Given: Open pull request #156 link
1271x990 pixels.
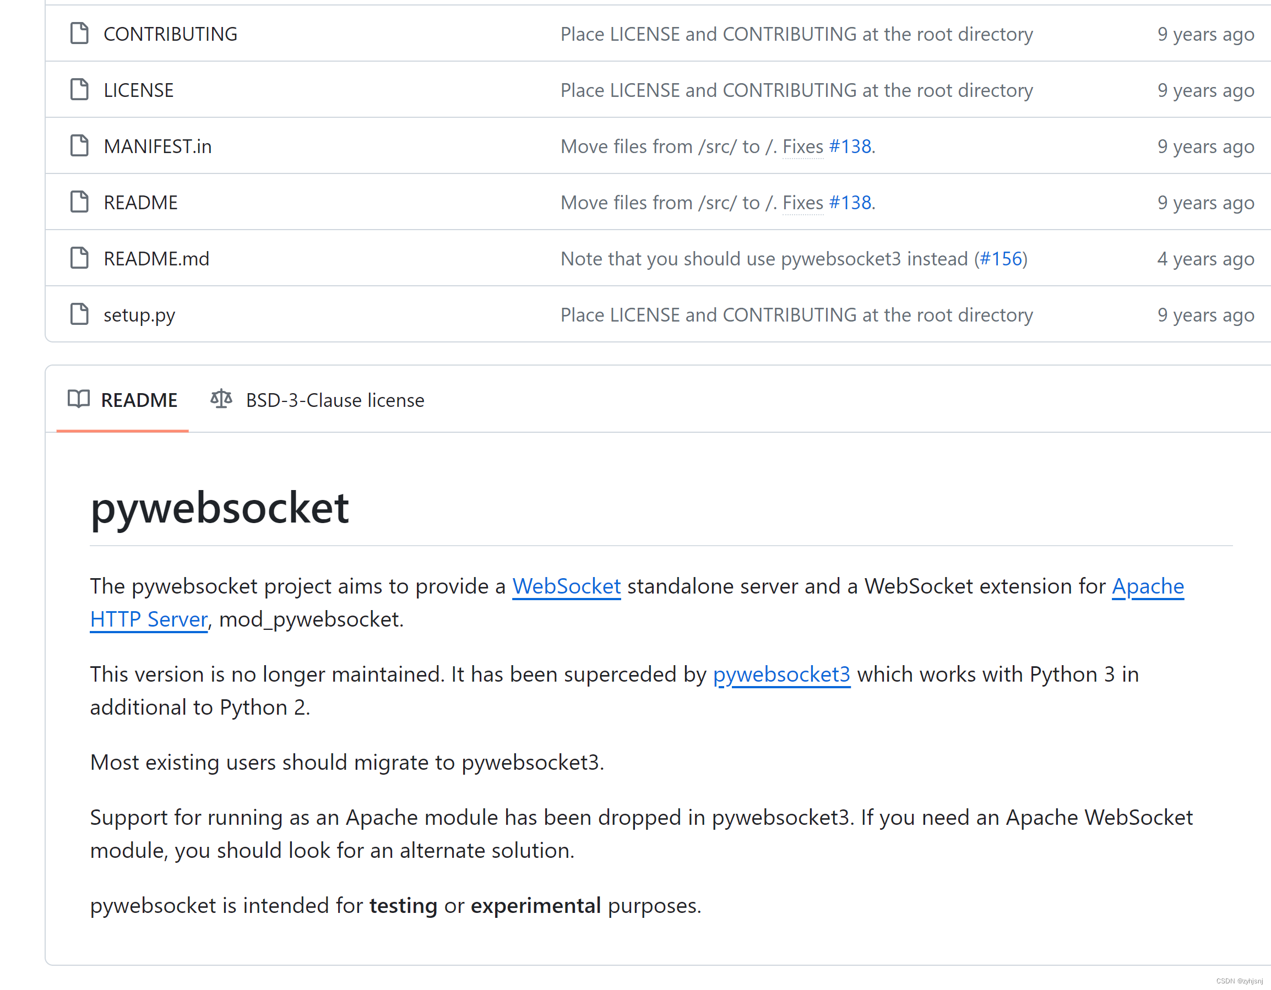Looking at the screenshot, I should (1002, 258).
